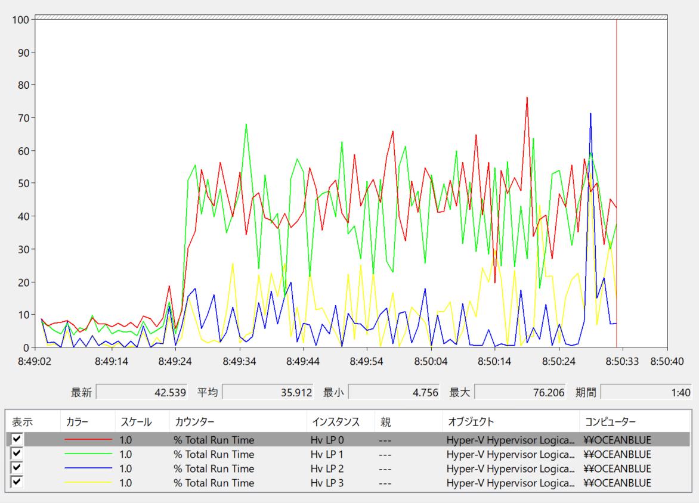Sort by the スケール column header
Viewport: 699px width, 503px height.
pyautogui.click(x=142, y=421)
